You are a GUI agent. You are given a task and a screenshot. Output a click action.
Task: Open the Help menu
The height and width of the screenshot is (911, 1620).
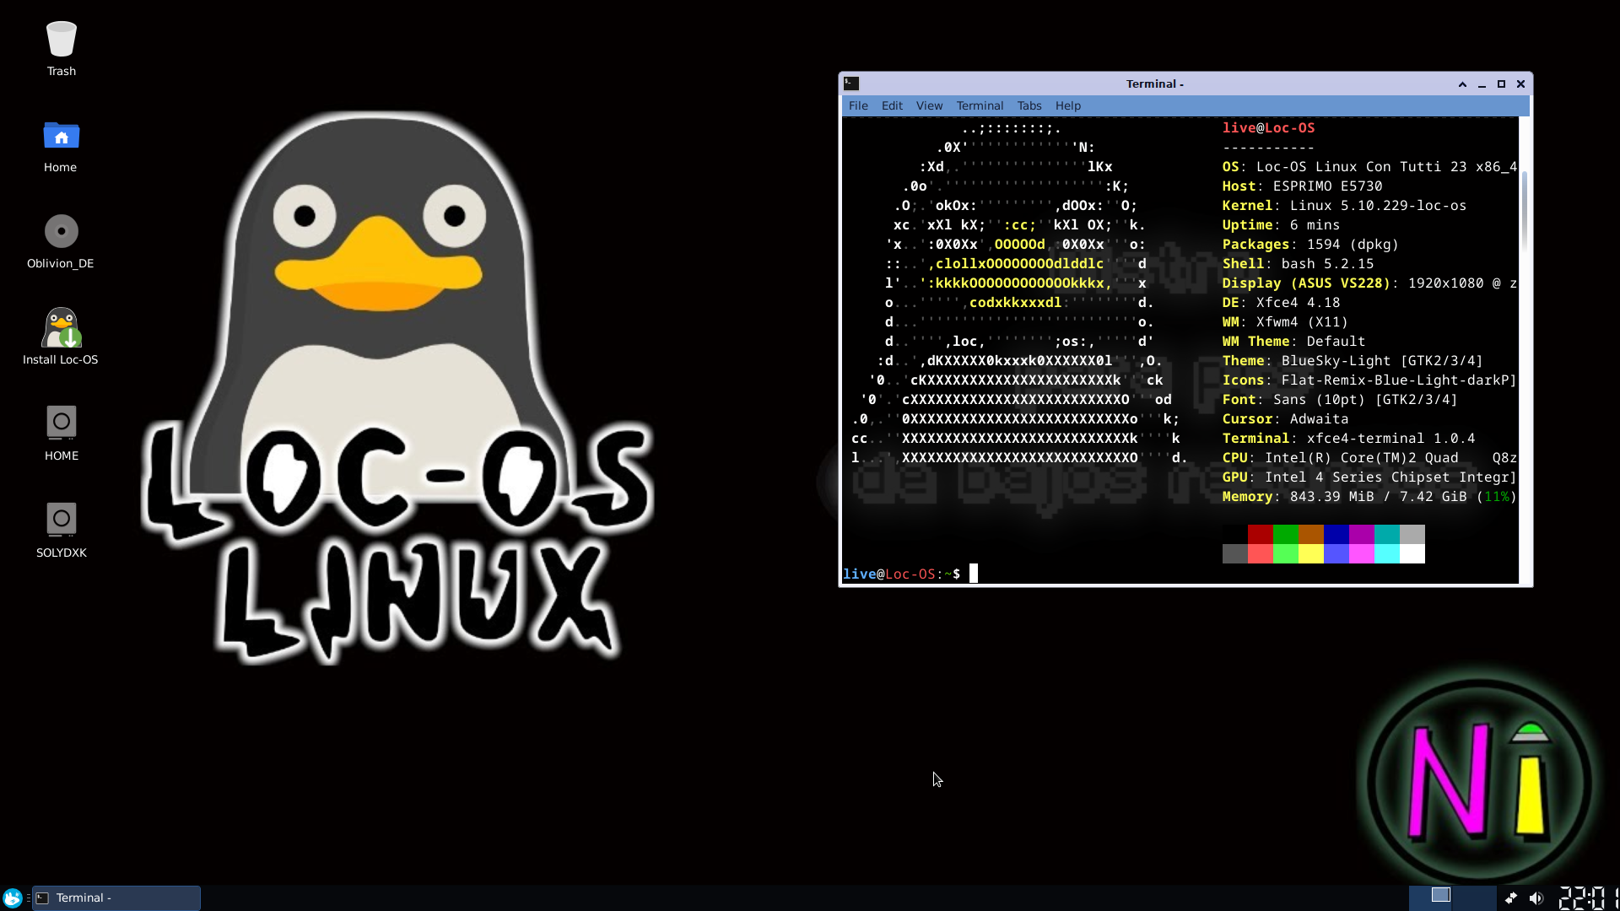click(1067, 105)
